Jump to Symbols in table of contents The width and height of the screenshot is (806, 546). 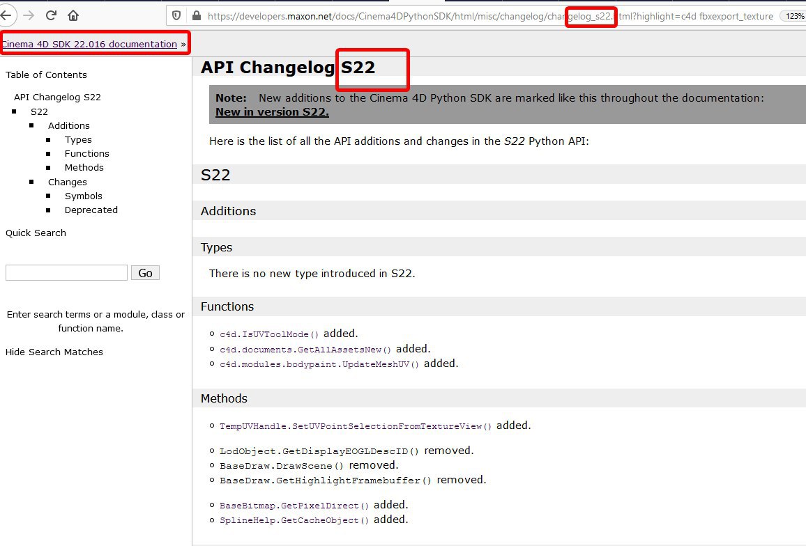(x=83, y=196)
